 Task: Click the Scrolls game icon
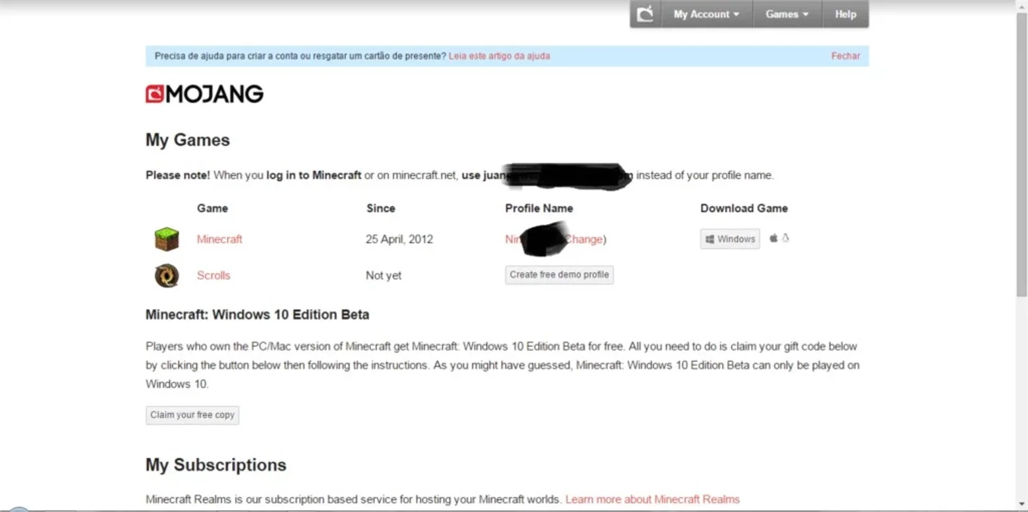coord(167,275)
